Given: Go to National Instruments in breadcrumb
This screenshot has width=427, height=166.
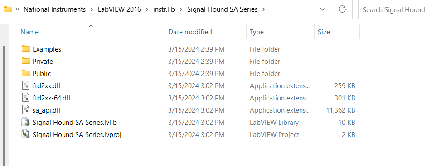Looking at the screenshot, I should click(x=54, y=9).
